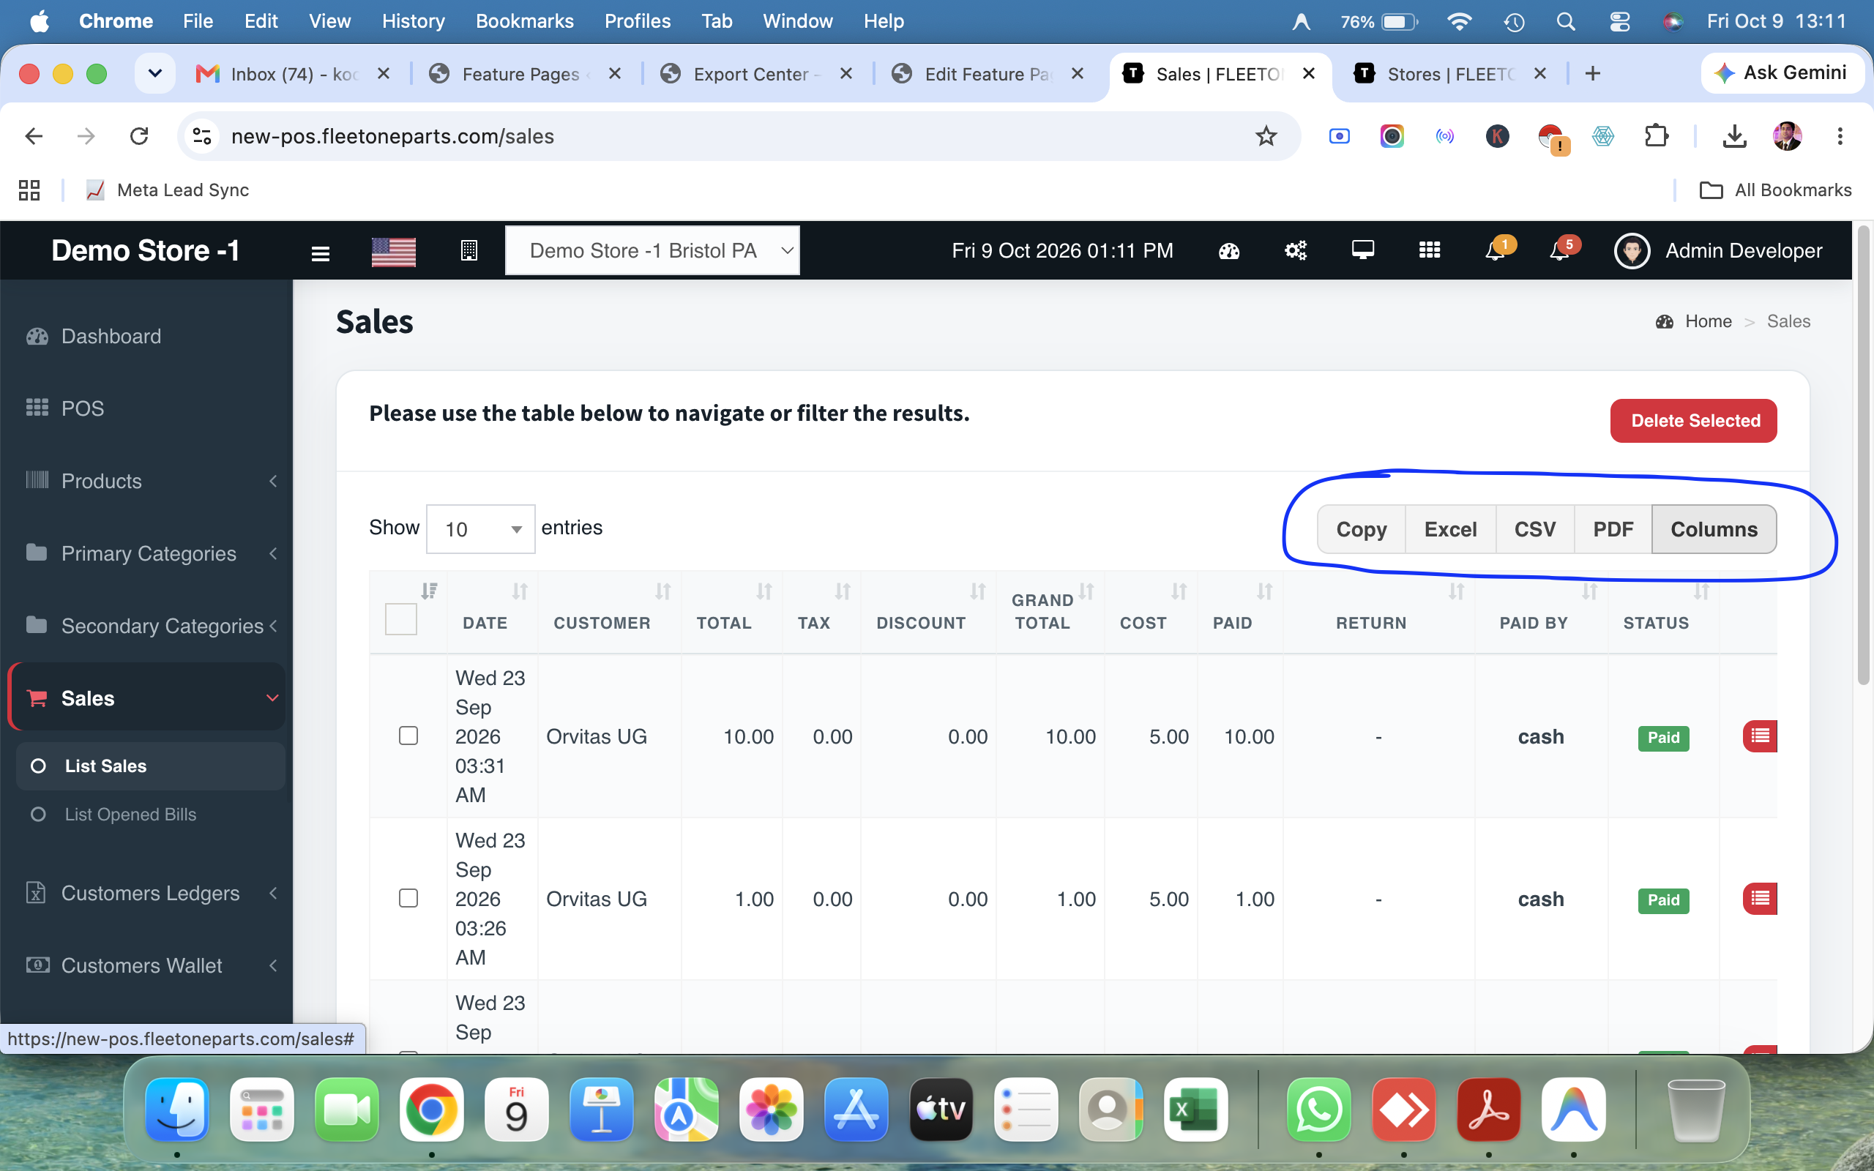Click the US flag language icon
Screen dimensions: 1874x1171
pyautogui.click(x=393, y=252)
